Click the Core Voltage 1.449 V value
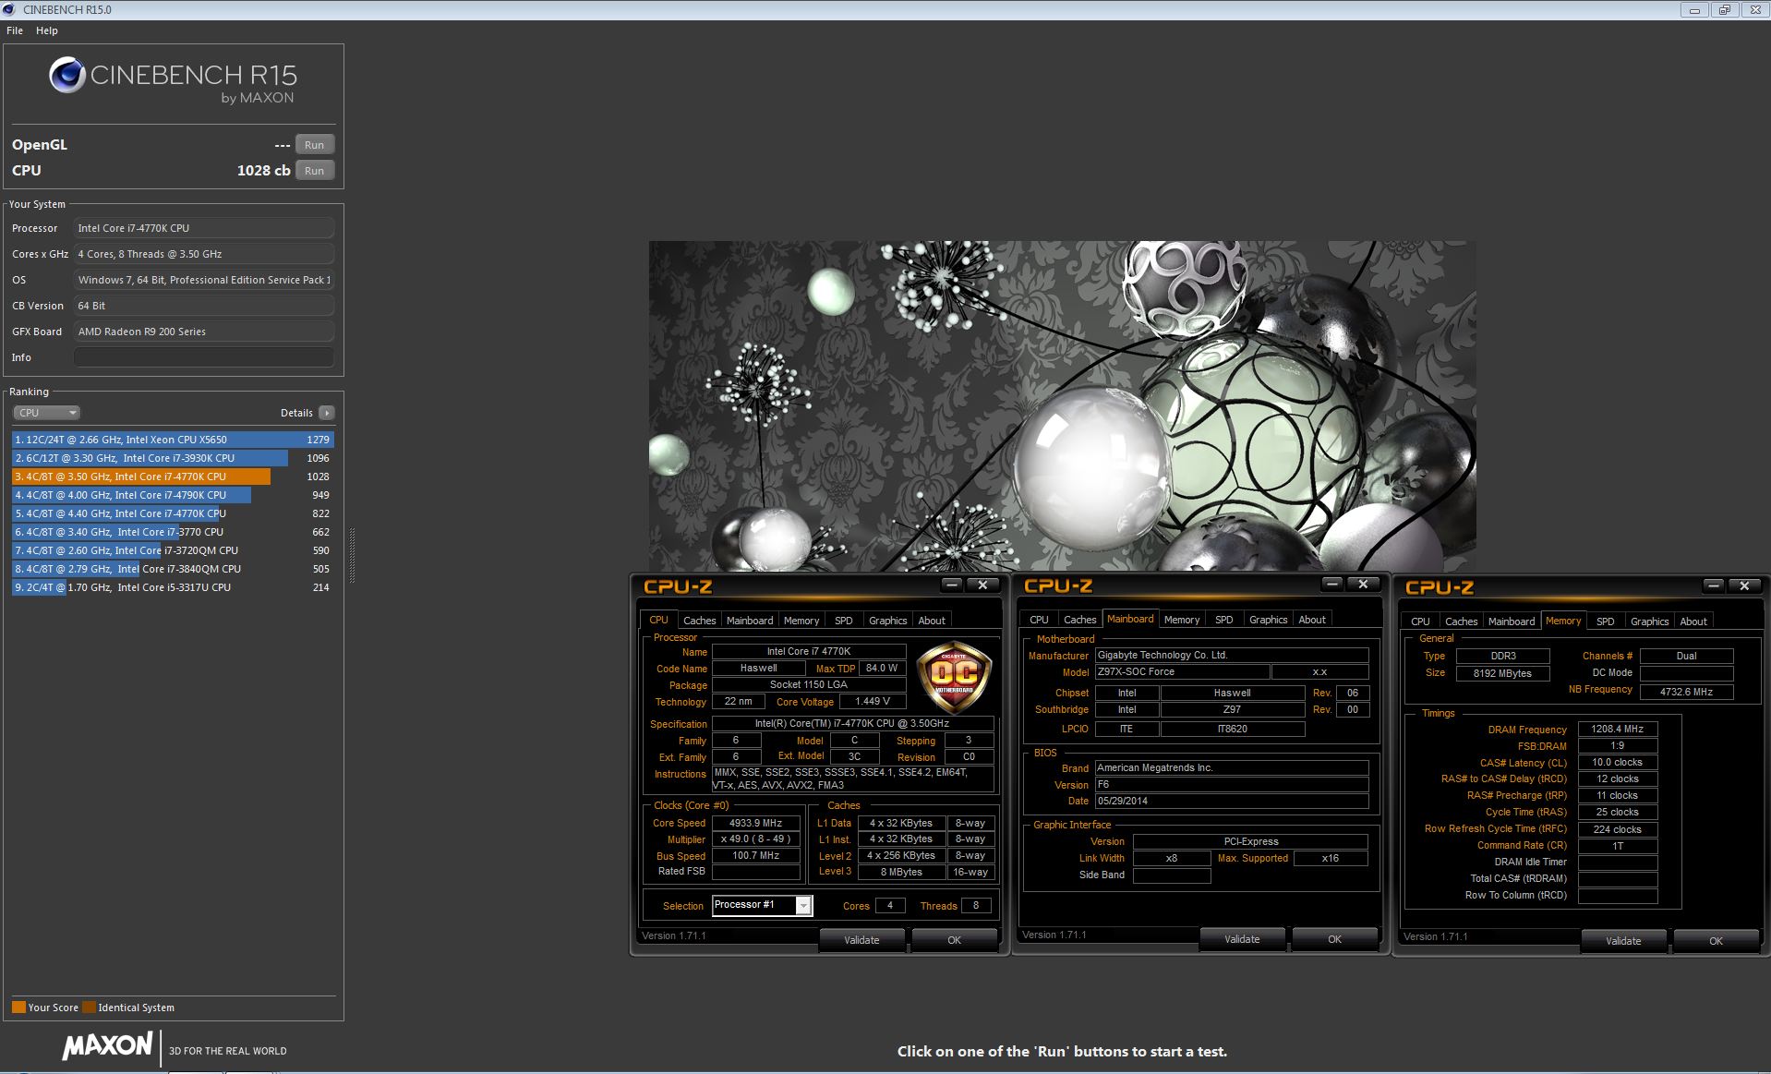 click(x=872, y=701)
